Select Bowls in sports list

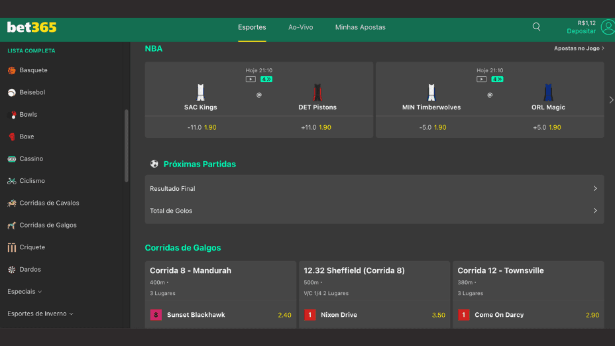28,114
